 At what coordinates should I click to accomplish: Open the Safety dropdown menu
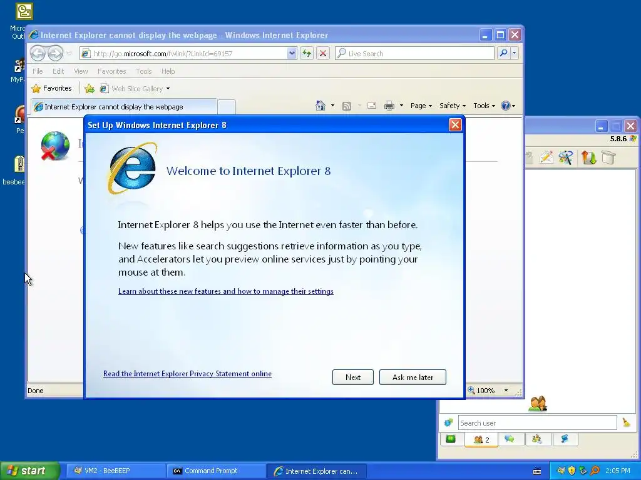[x=453, y=106]
